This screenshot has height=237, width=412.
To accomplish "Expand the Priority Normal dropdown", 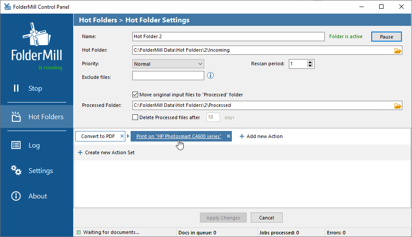I will tap(168, 64).
